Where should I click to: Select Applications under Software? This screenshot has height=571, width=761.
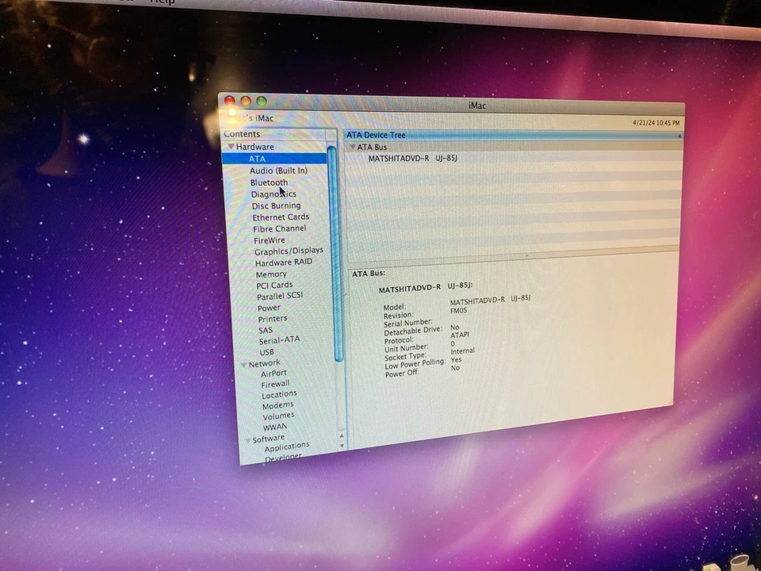click(x=285, y=445)
